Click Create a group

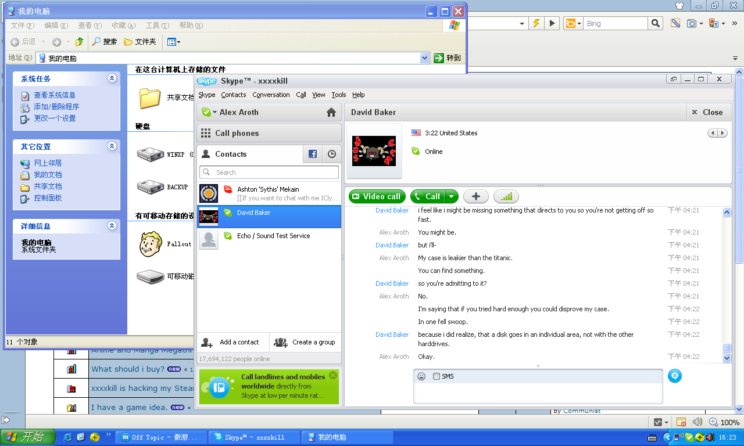305,343
